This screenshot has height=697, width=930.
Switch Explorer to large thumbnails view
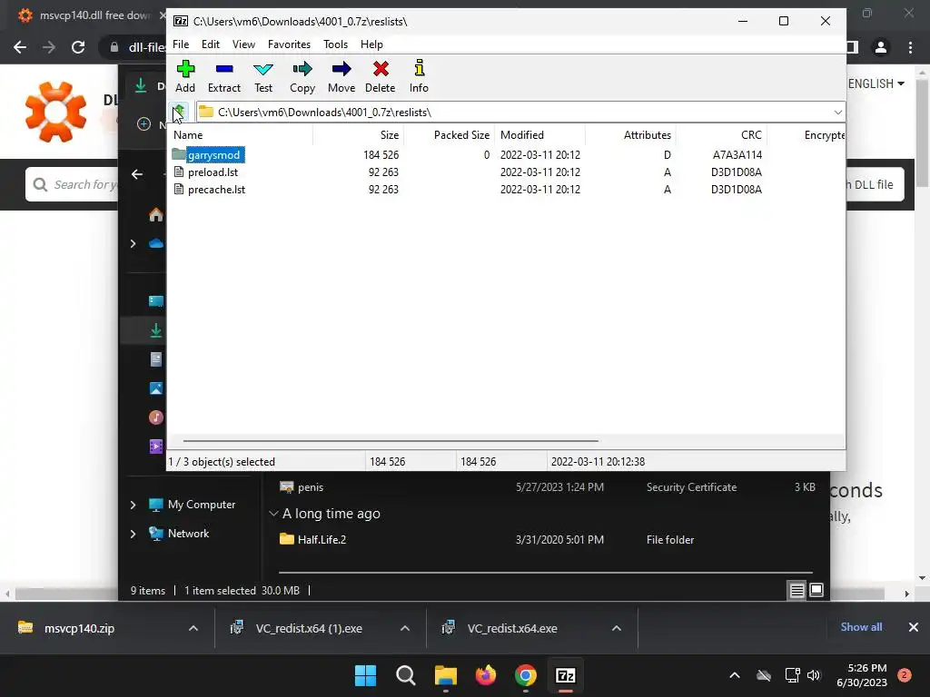point(816,590)
